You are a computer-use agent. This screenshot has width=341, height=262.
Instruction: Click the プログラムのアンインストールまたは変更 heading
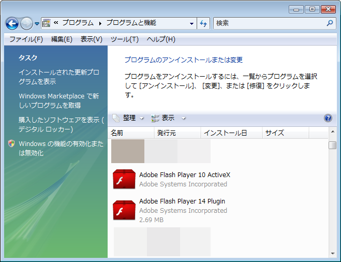pos(184,60)
